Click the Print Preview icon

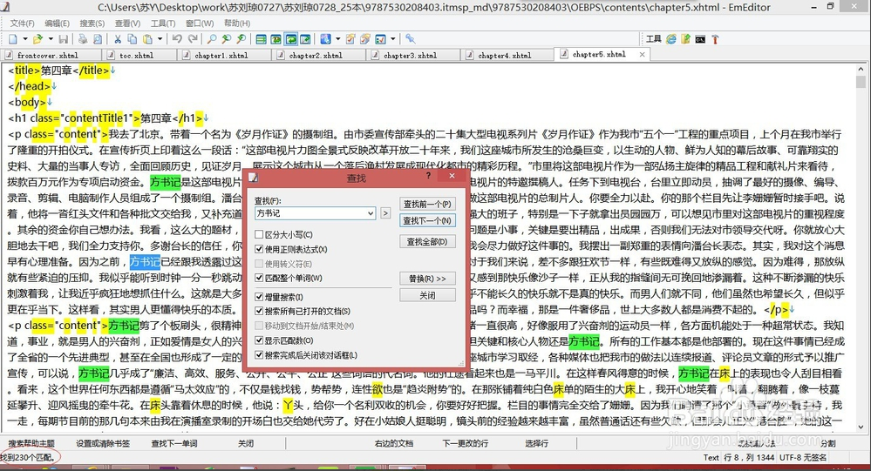click(97, 39)
